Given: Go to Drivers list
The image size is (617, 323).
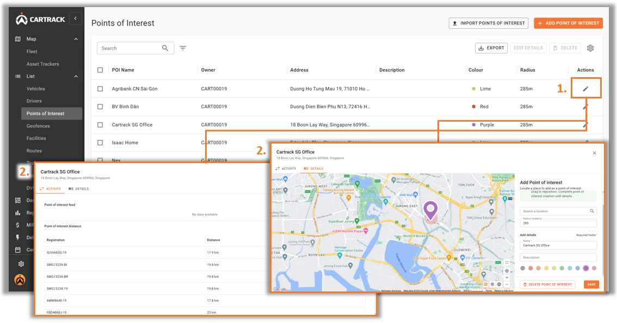Looking at the screenshot, I should pyautogui.click(x=34, y=101).
